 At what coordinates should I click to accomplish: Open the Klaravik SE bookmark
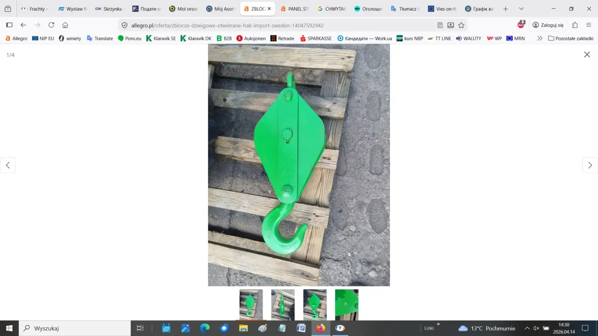point(161,39)
